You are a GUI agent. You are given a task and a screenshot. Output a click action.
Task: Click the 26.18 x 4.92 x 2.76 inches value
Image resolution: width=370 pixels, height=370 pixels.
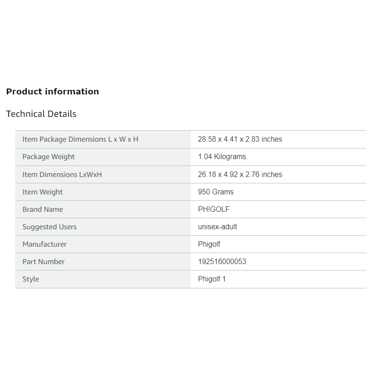pyautogui.click(x=240, y=174)
